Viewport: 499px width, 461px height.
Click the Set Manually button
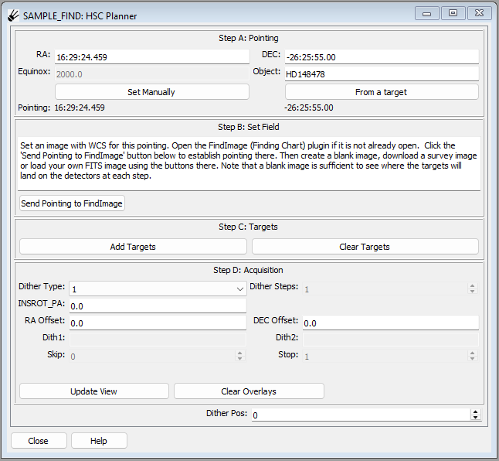coord(152,92)
